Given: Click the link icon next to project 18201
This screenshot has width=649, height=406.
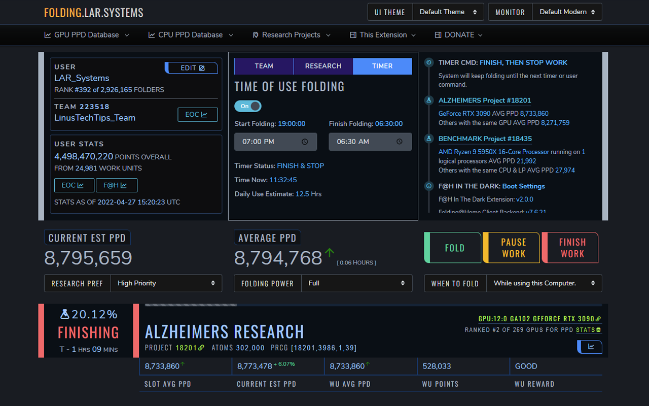Looking at the screenshot, I should coord(201,348).
